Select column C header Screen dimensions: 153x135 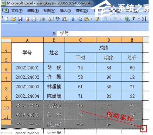(x=80, y=40)
